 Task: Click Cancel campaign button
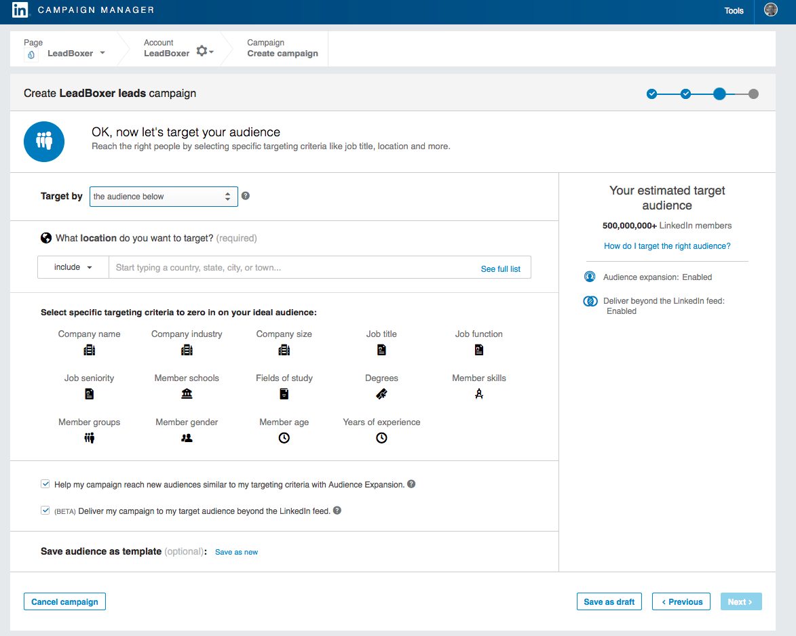[65, 601]
